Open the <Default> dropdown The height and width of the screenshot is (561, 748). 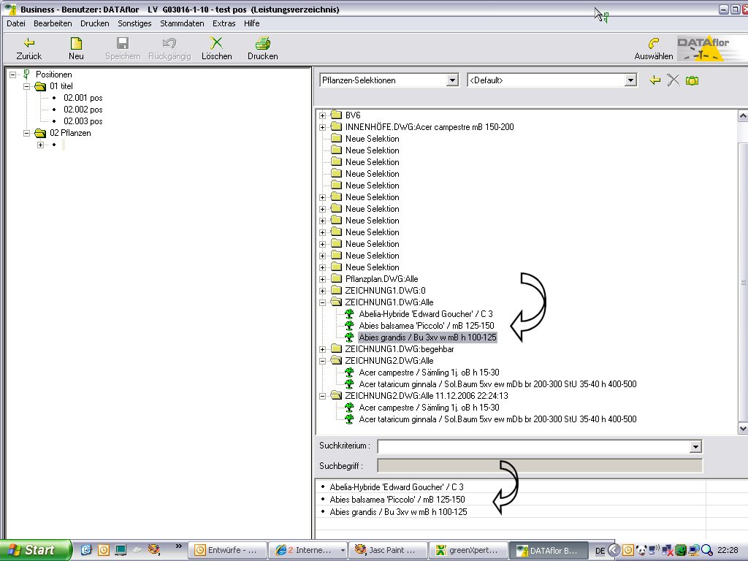[x=630, y=80]
